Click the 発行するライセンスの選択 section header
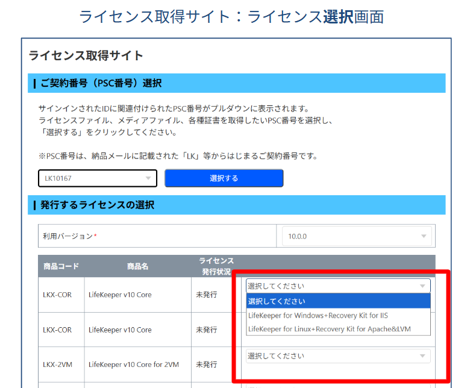Viewport: 470px width, 388px height. pyautogui.click(x=236, y=205)
